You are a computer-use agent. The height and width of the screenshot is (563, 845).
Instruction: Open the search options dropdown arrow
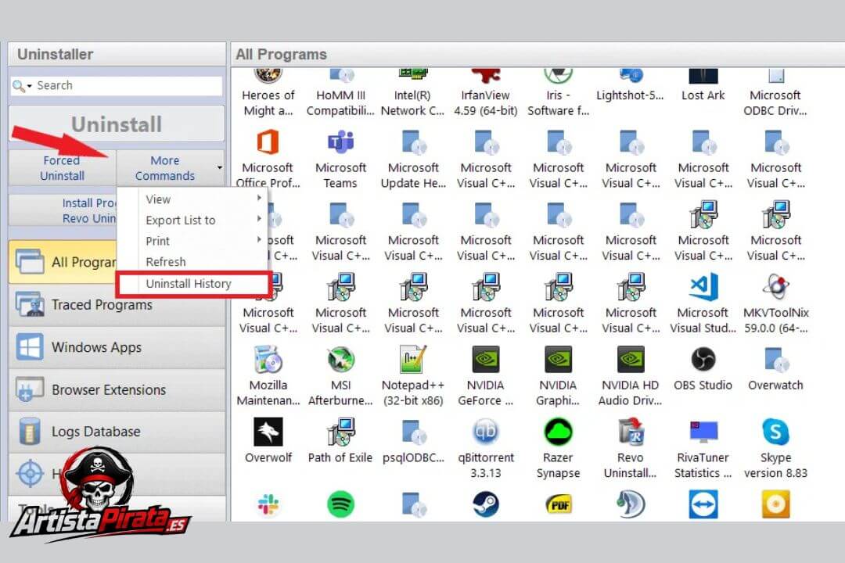coord(29,86)
